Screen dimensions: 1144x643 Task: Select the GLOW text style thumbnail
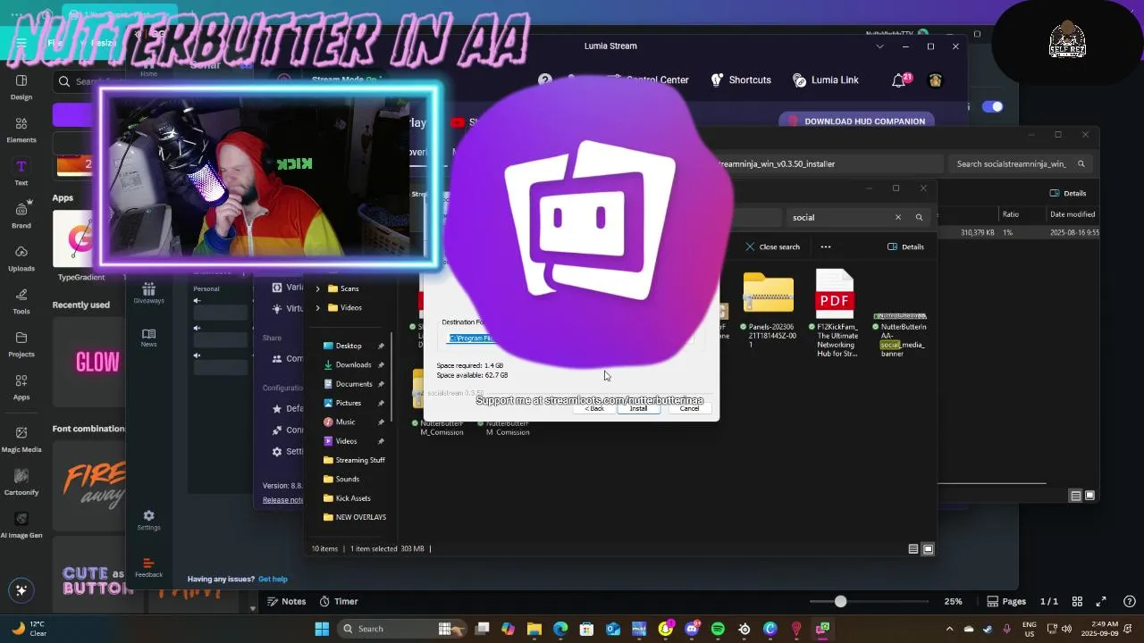tap(89, 362)
